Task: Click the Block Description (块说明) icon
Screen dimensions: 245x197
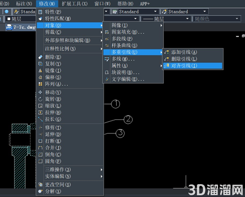Action: coord(107,73)
